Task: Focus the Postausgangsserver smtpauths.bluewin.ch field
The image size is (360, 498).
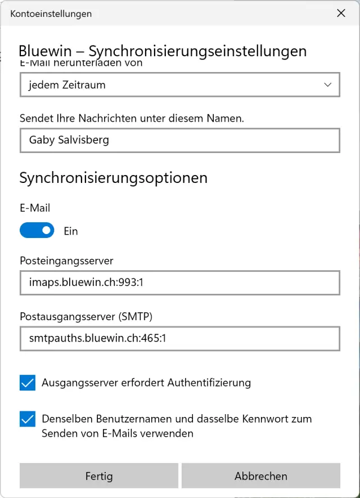Action: 180,338
